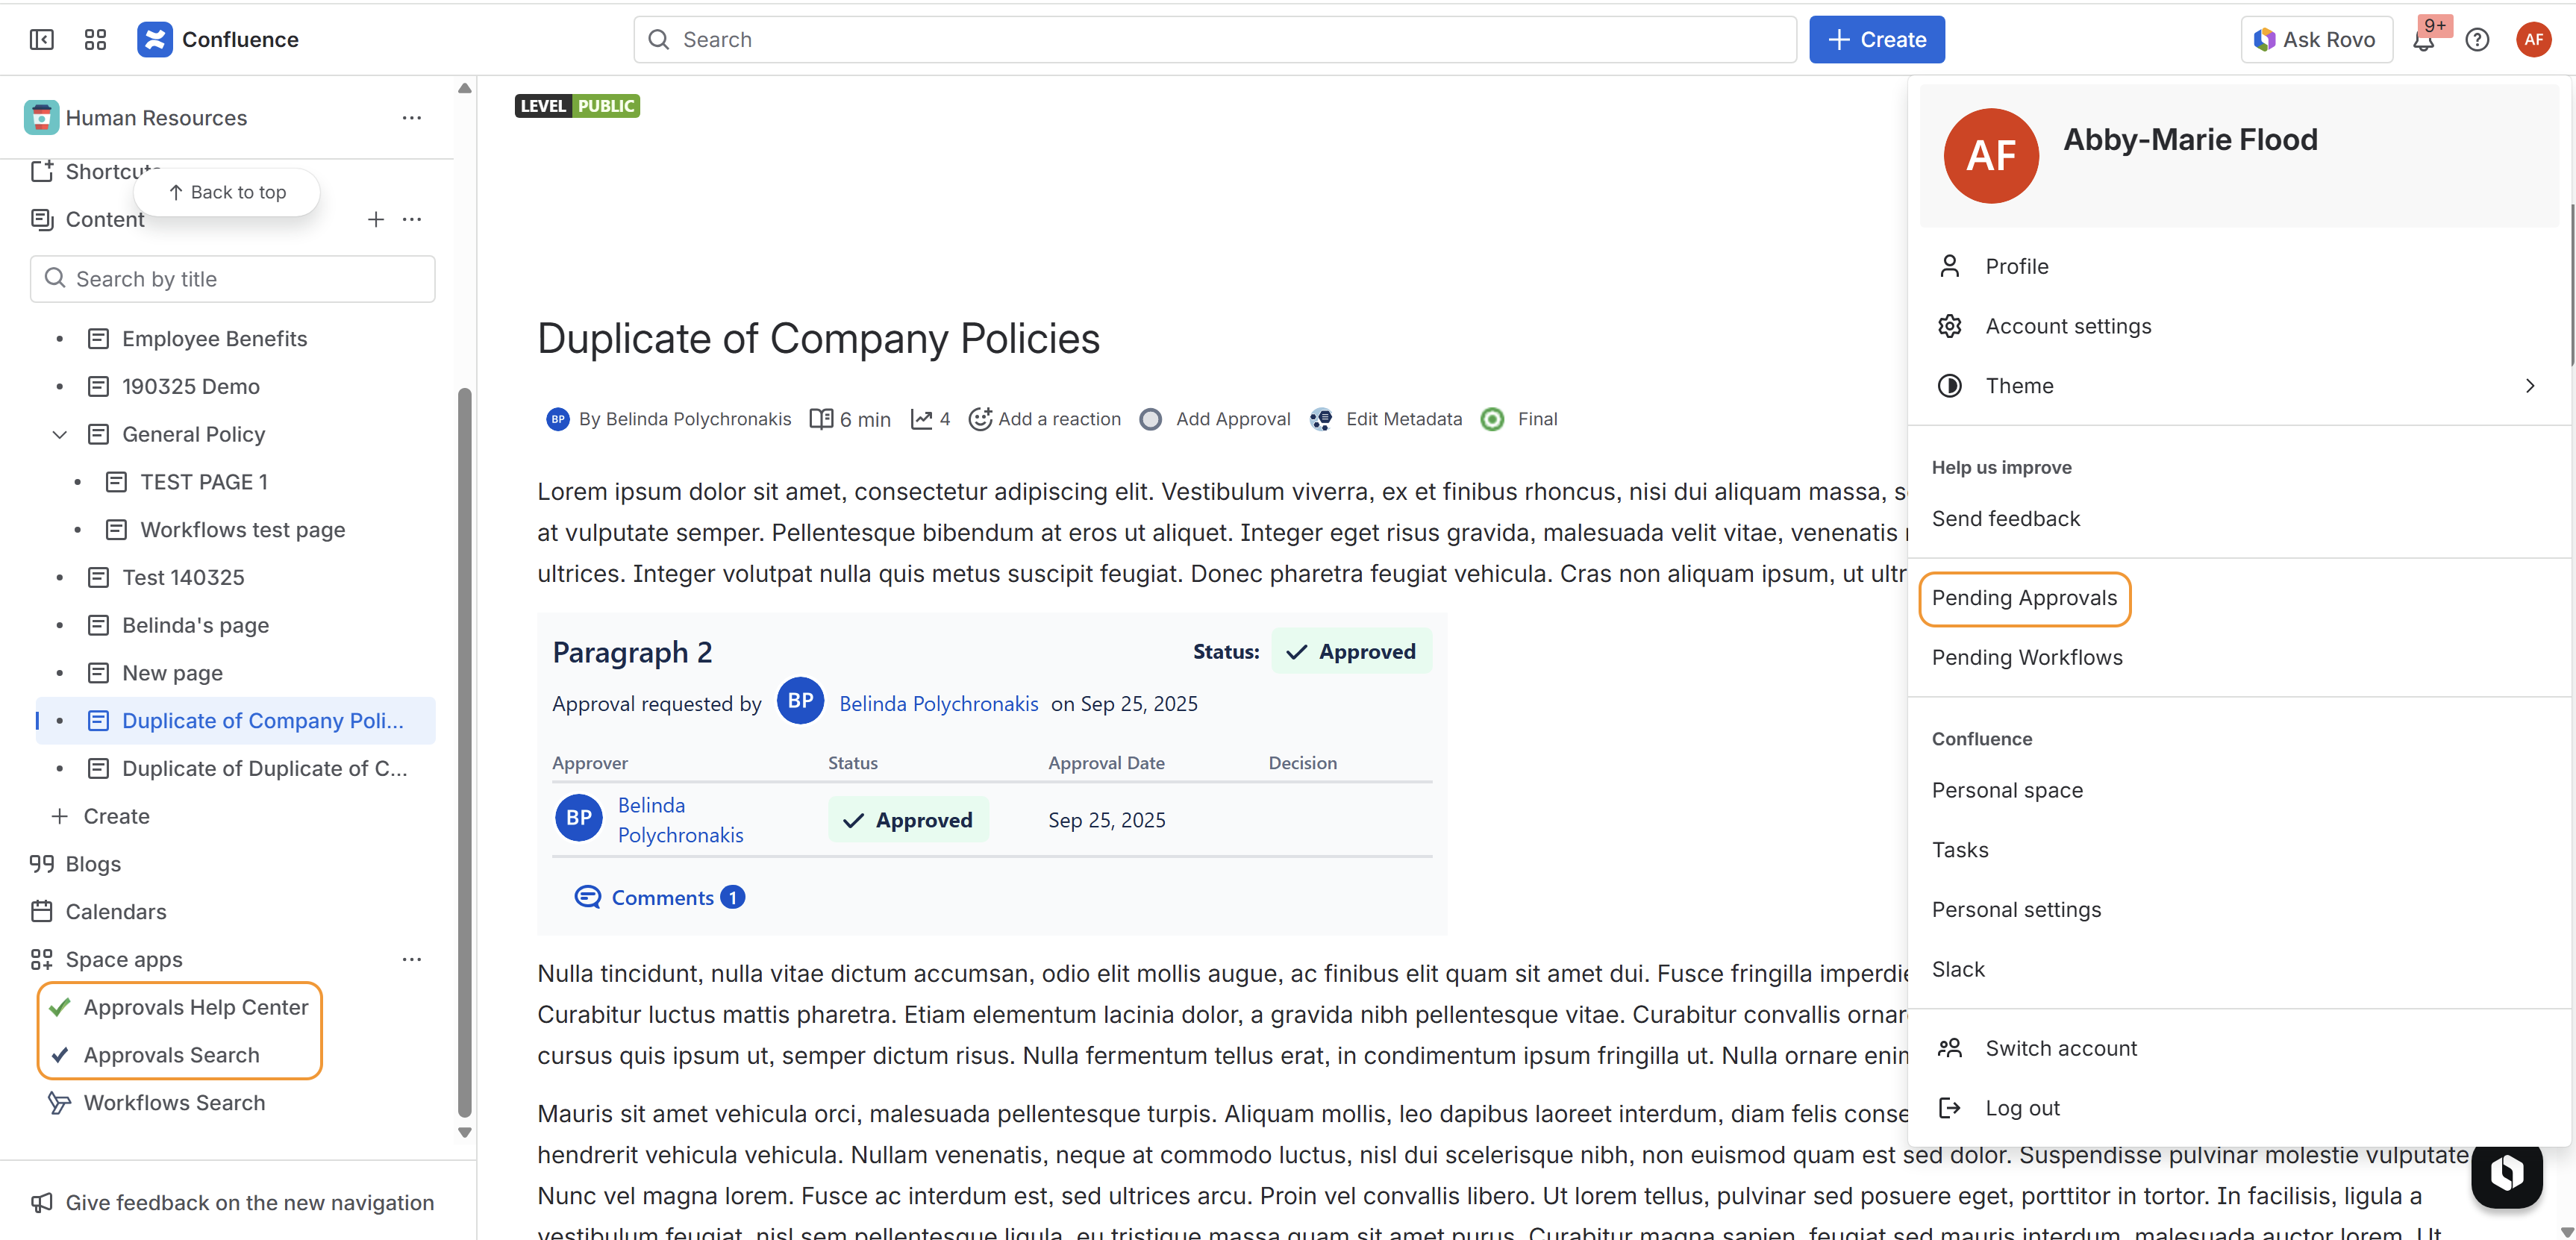The image size is (2576, 1240).
Task: Collapse the sidebar with panel icon
Action: (41, 39)
